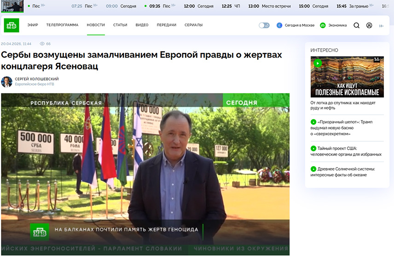Open the Эфир menu item
Image resolution: width=394 pixels, height=256 pixels.
coord(33,25)
